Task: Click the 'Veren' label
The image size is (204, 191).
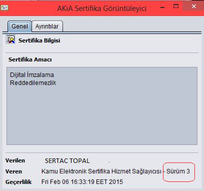Action: point(13,171)
